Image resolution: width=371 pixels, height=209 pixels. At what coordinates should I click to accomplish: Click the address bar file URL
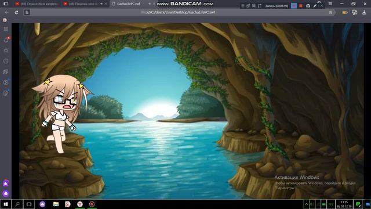point(178,12)
